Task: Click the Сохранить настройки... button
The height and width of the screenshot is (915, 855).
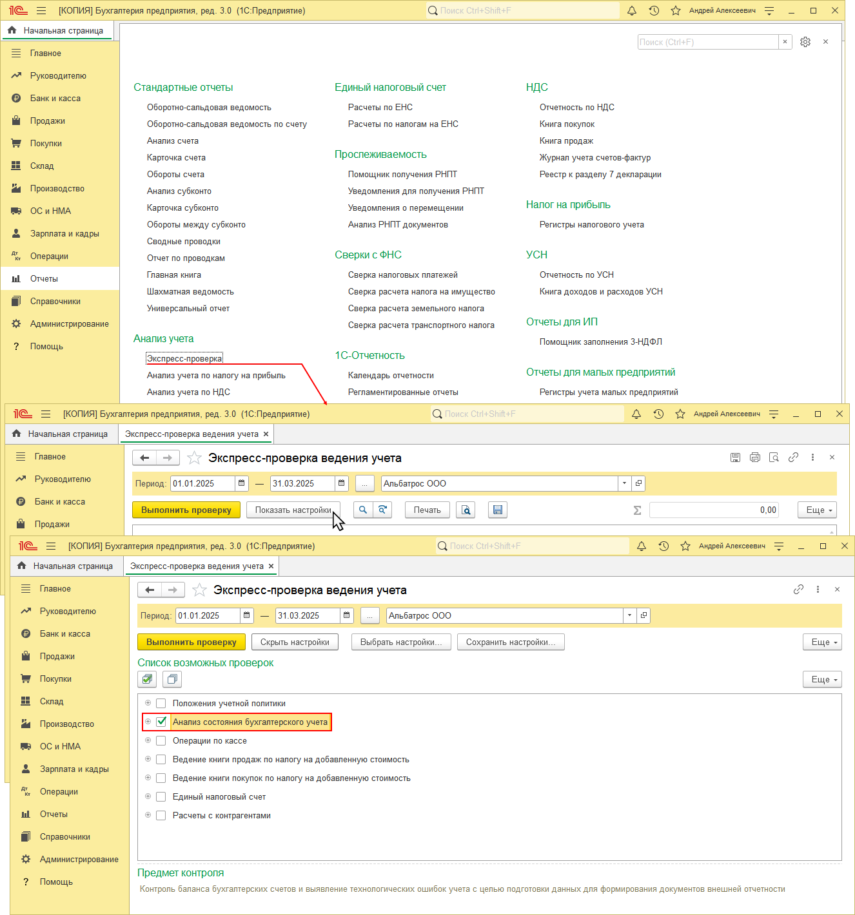Action: (x=511, y=642)
